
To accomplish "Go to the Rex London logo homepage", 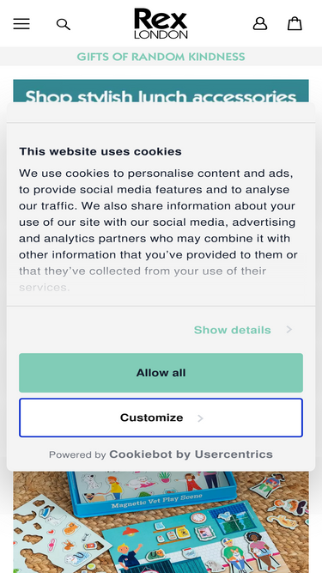I will click(x=161, y=23).
